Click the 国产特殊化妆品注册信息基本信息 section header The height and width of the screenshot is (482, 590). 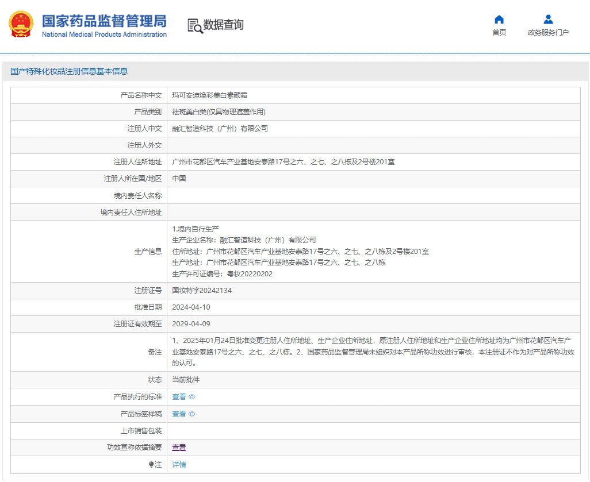(69, 71)
